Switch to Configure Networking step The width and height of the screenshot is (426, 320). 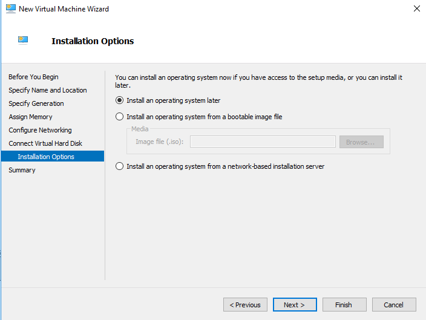coord(40,130)
